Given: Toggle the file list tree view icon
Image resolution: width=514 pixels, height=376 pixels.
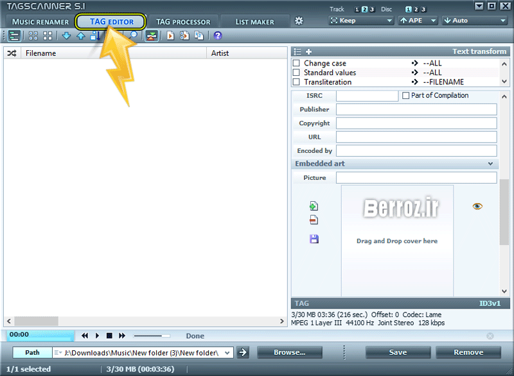Looking at the screenshot, I should tap(14, 36).
